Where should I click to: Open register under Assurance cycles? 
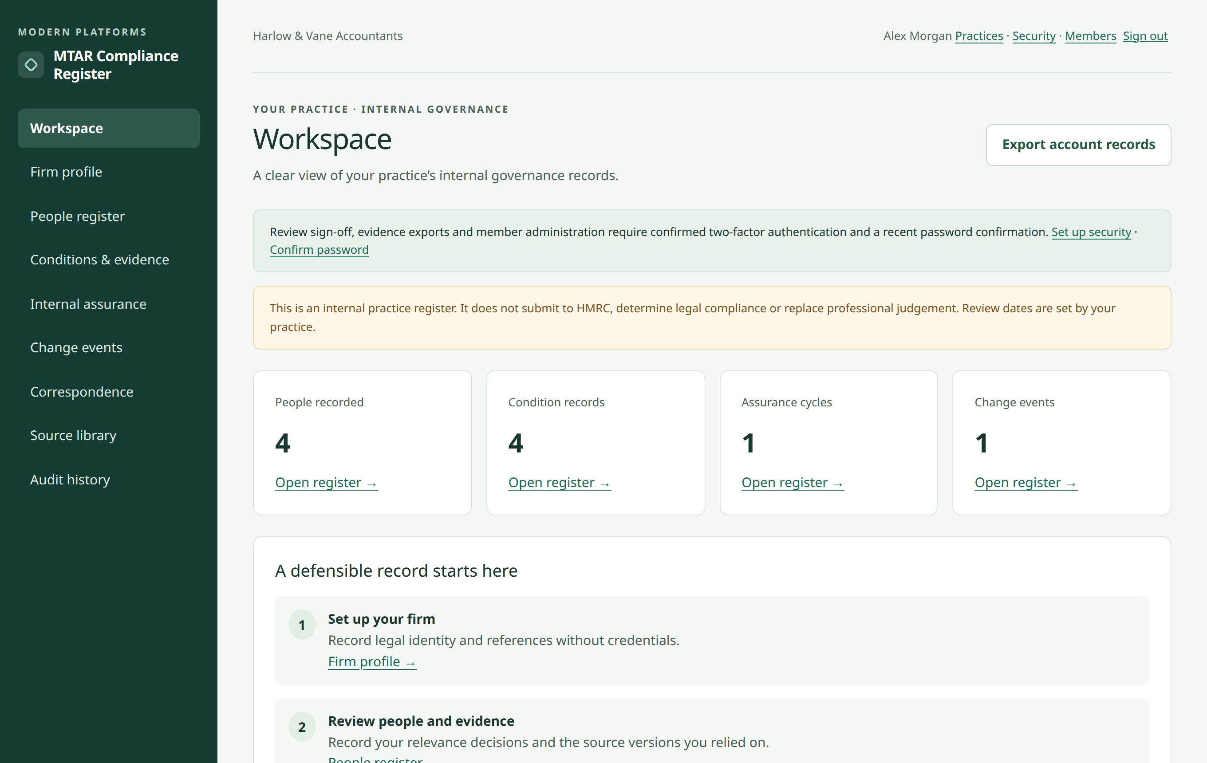click(793, 483)
